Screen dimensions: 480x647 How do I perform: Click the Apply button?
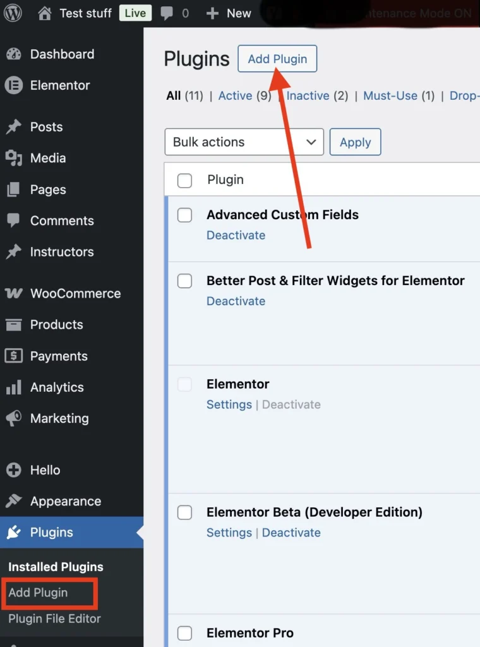pos(355,142)
